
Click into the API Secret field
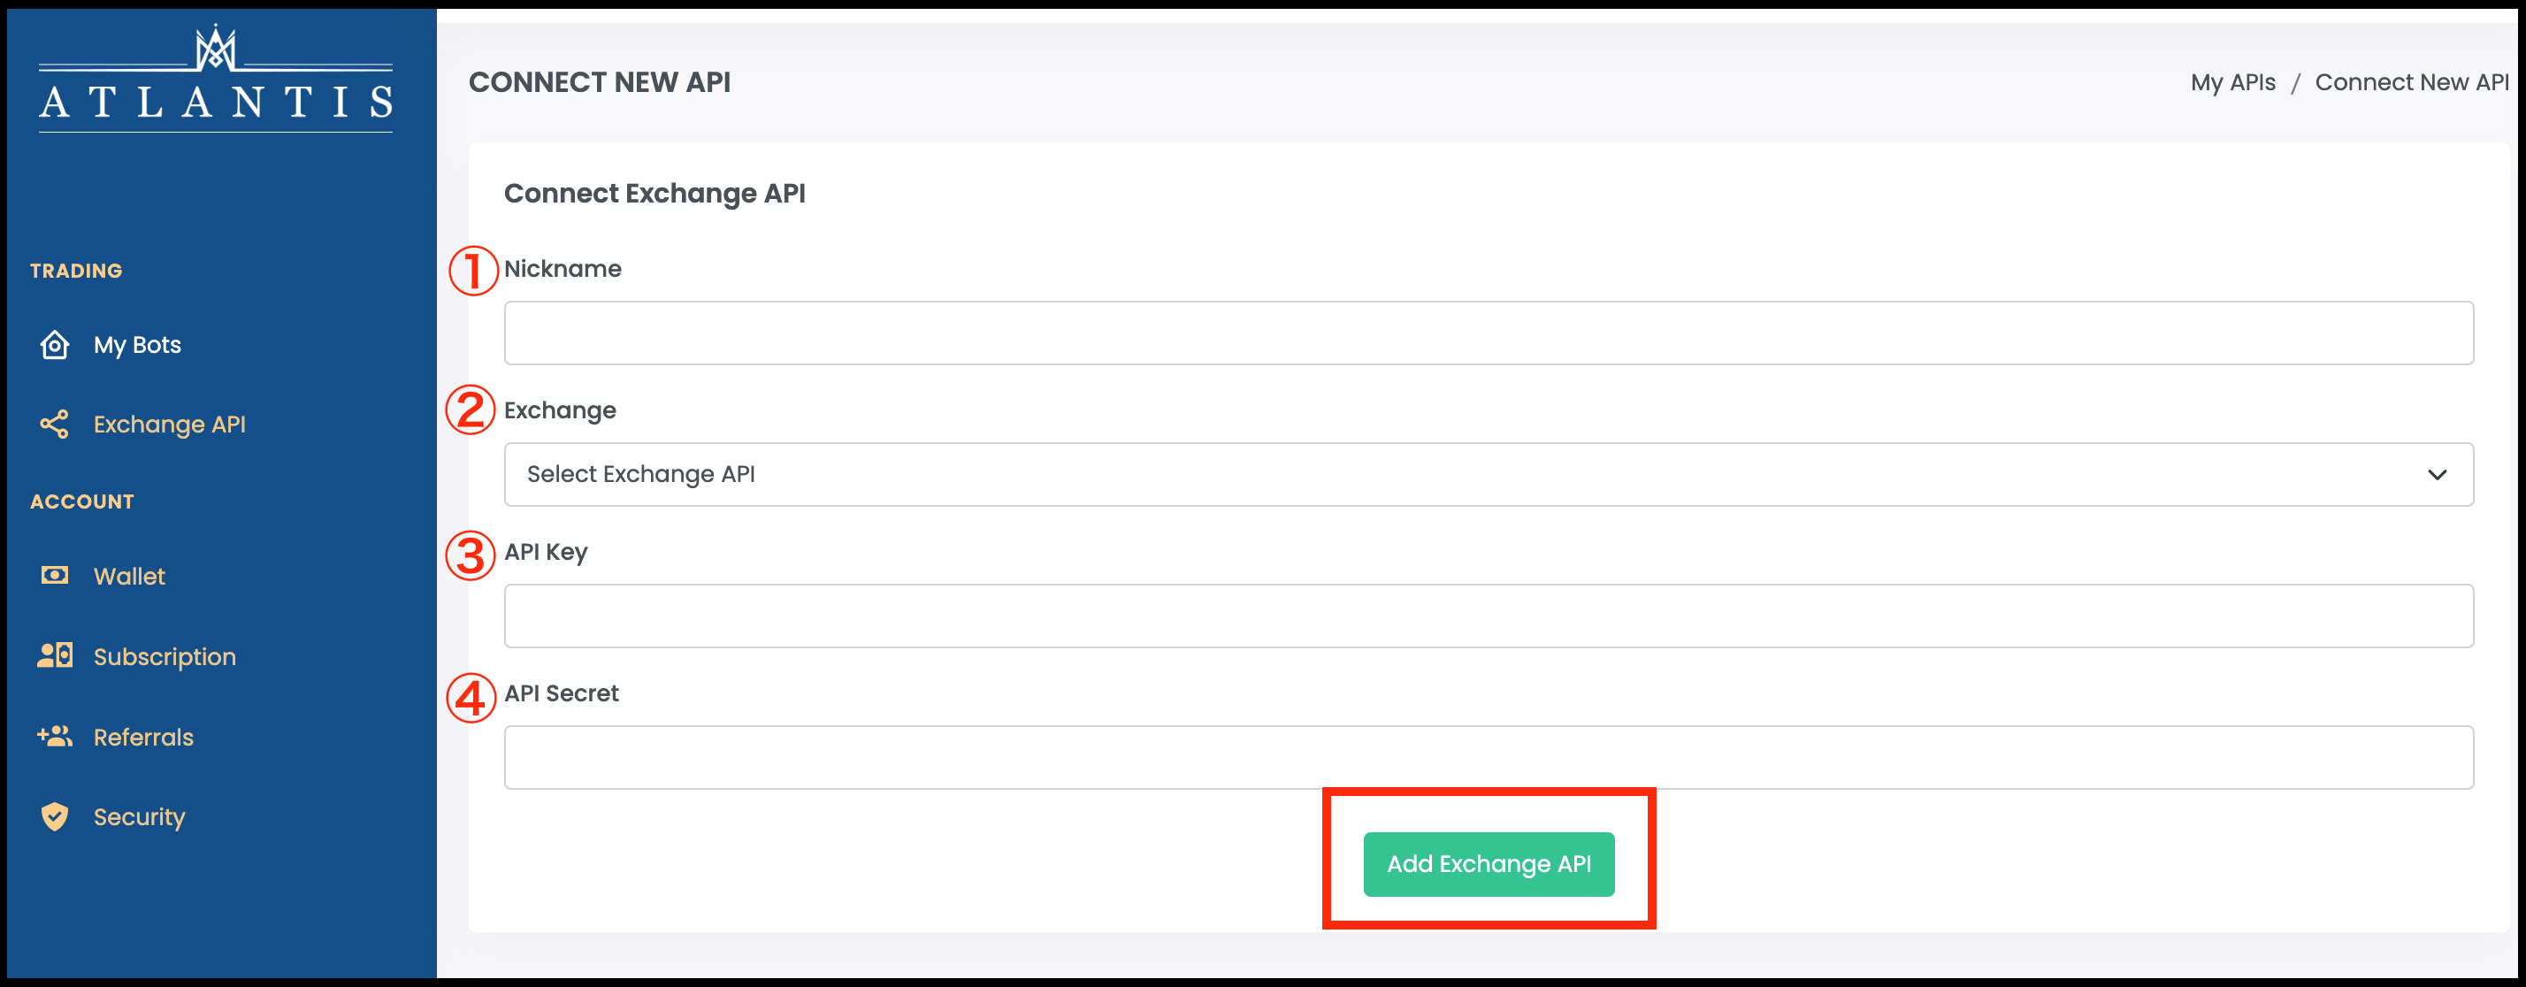point(1489,758)
